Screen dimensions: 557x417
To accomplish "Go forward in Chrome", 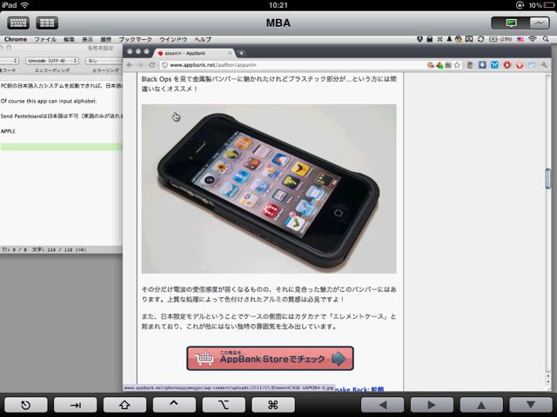I will click(x=141, y=65).
